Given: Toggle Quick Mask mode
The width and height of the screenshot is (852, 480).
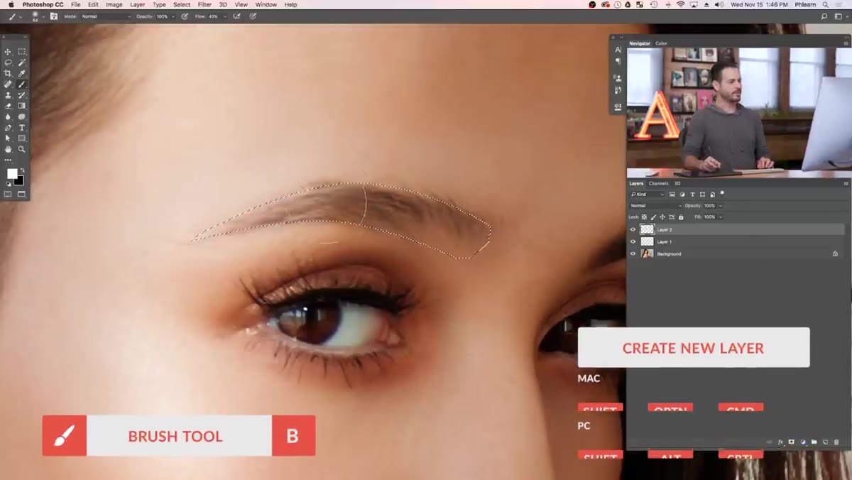Looking at the screenshot, I should pos(9,194).
